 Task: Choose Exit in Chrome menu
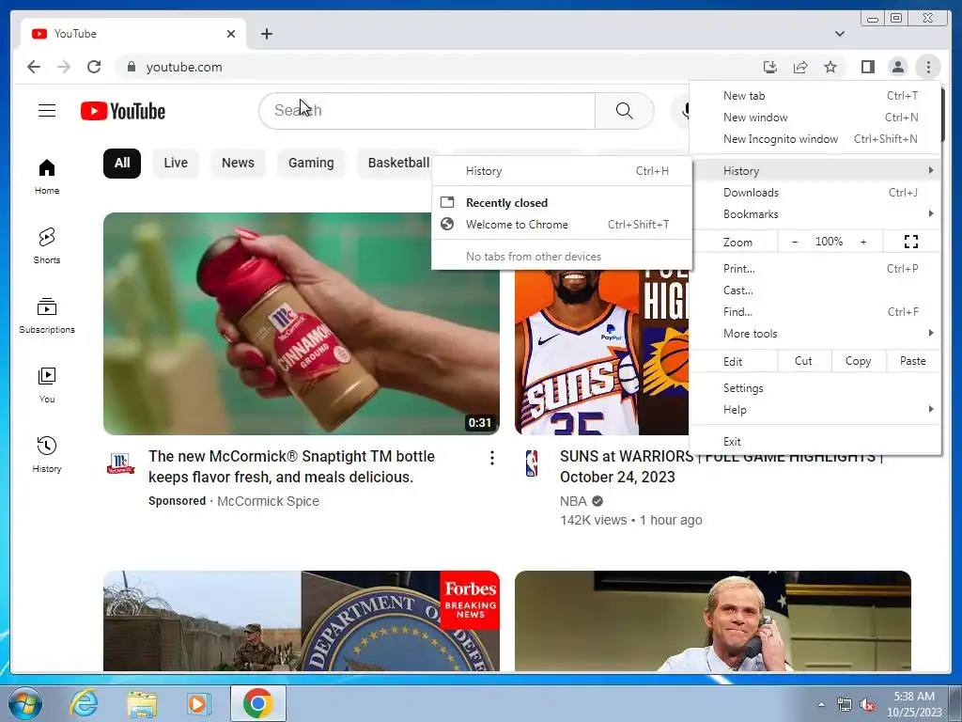[x=815, y=442]
